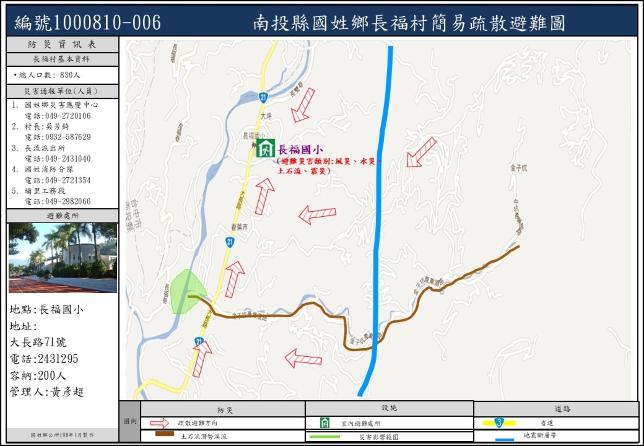
Task: Click the route 3 省道 legend shield
Action: pyautogui.click(x=499, y=423)
